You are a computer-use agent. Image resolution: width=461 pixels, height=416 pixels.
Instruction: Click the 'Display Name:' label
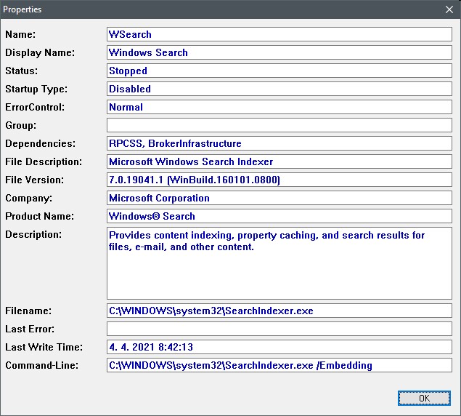click(40, 53)
